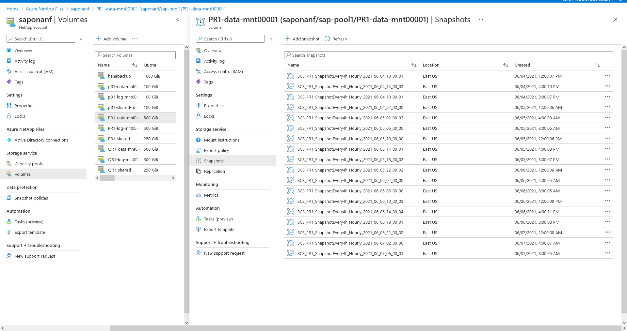This screenshot has width=627, height=331.
Task: Click the Mount instructions info icon
Action: pyautogui.click(x=198, y=140)
